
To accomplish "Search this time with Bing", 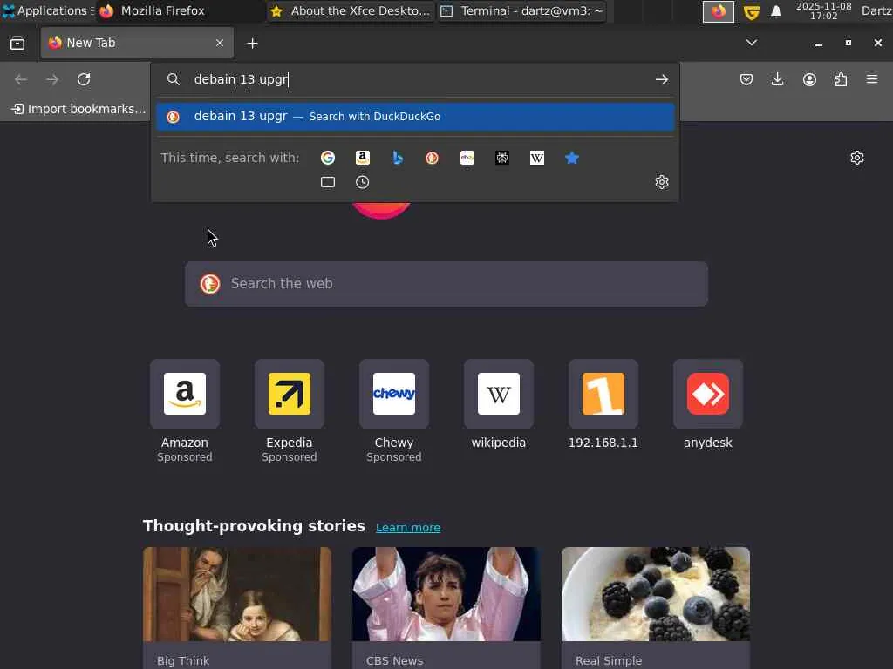I will pyautogui.click(x=398, y=158).
